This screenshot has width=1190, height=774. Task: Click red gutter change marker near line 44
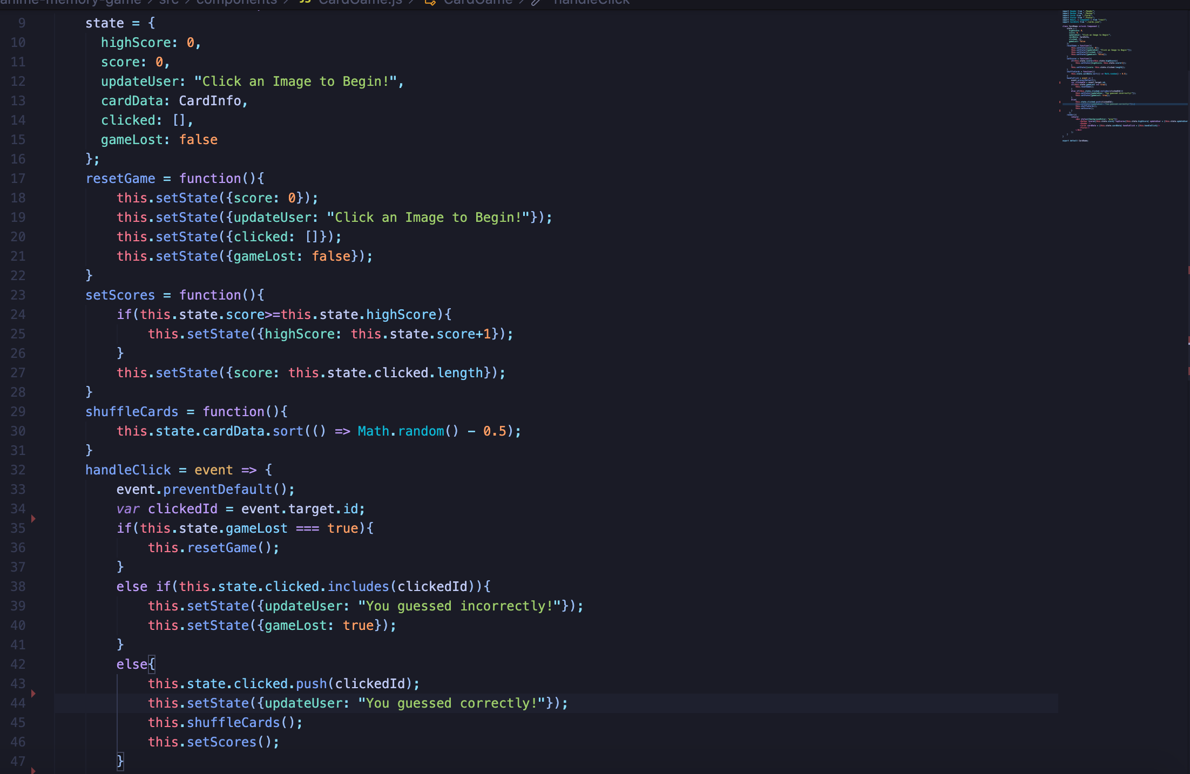pyautogui.click(x=33, y=694)
